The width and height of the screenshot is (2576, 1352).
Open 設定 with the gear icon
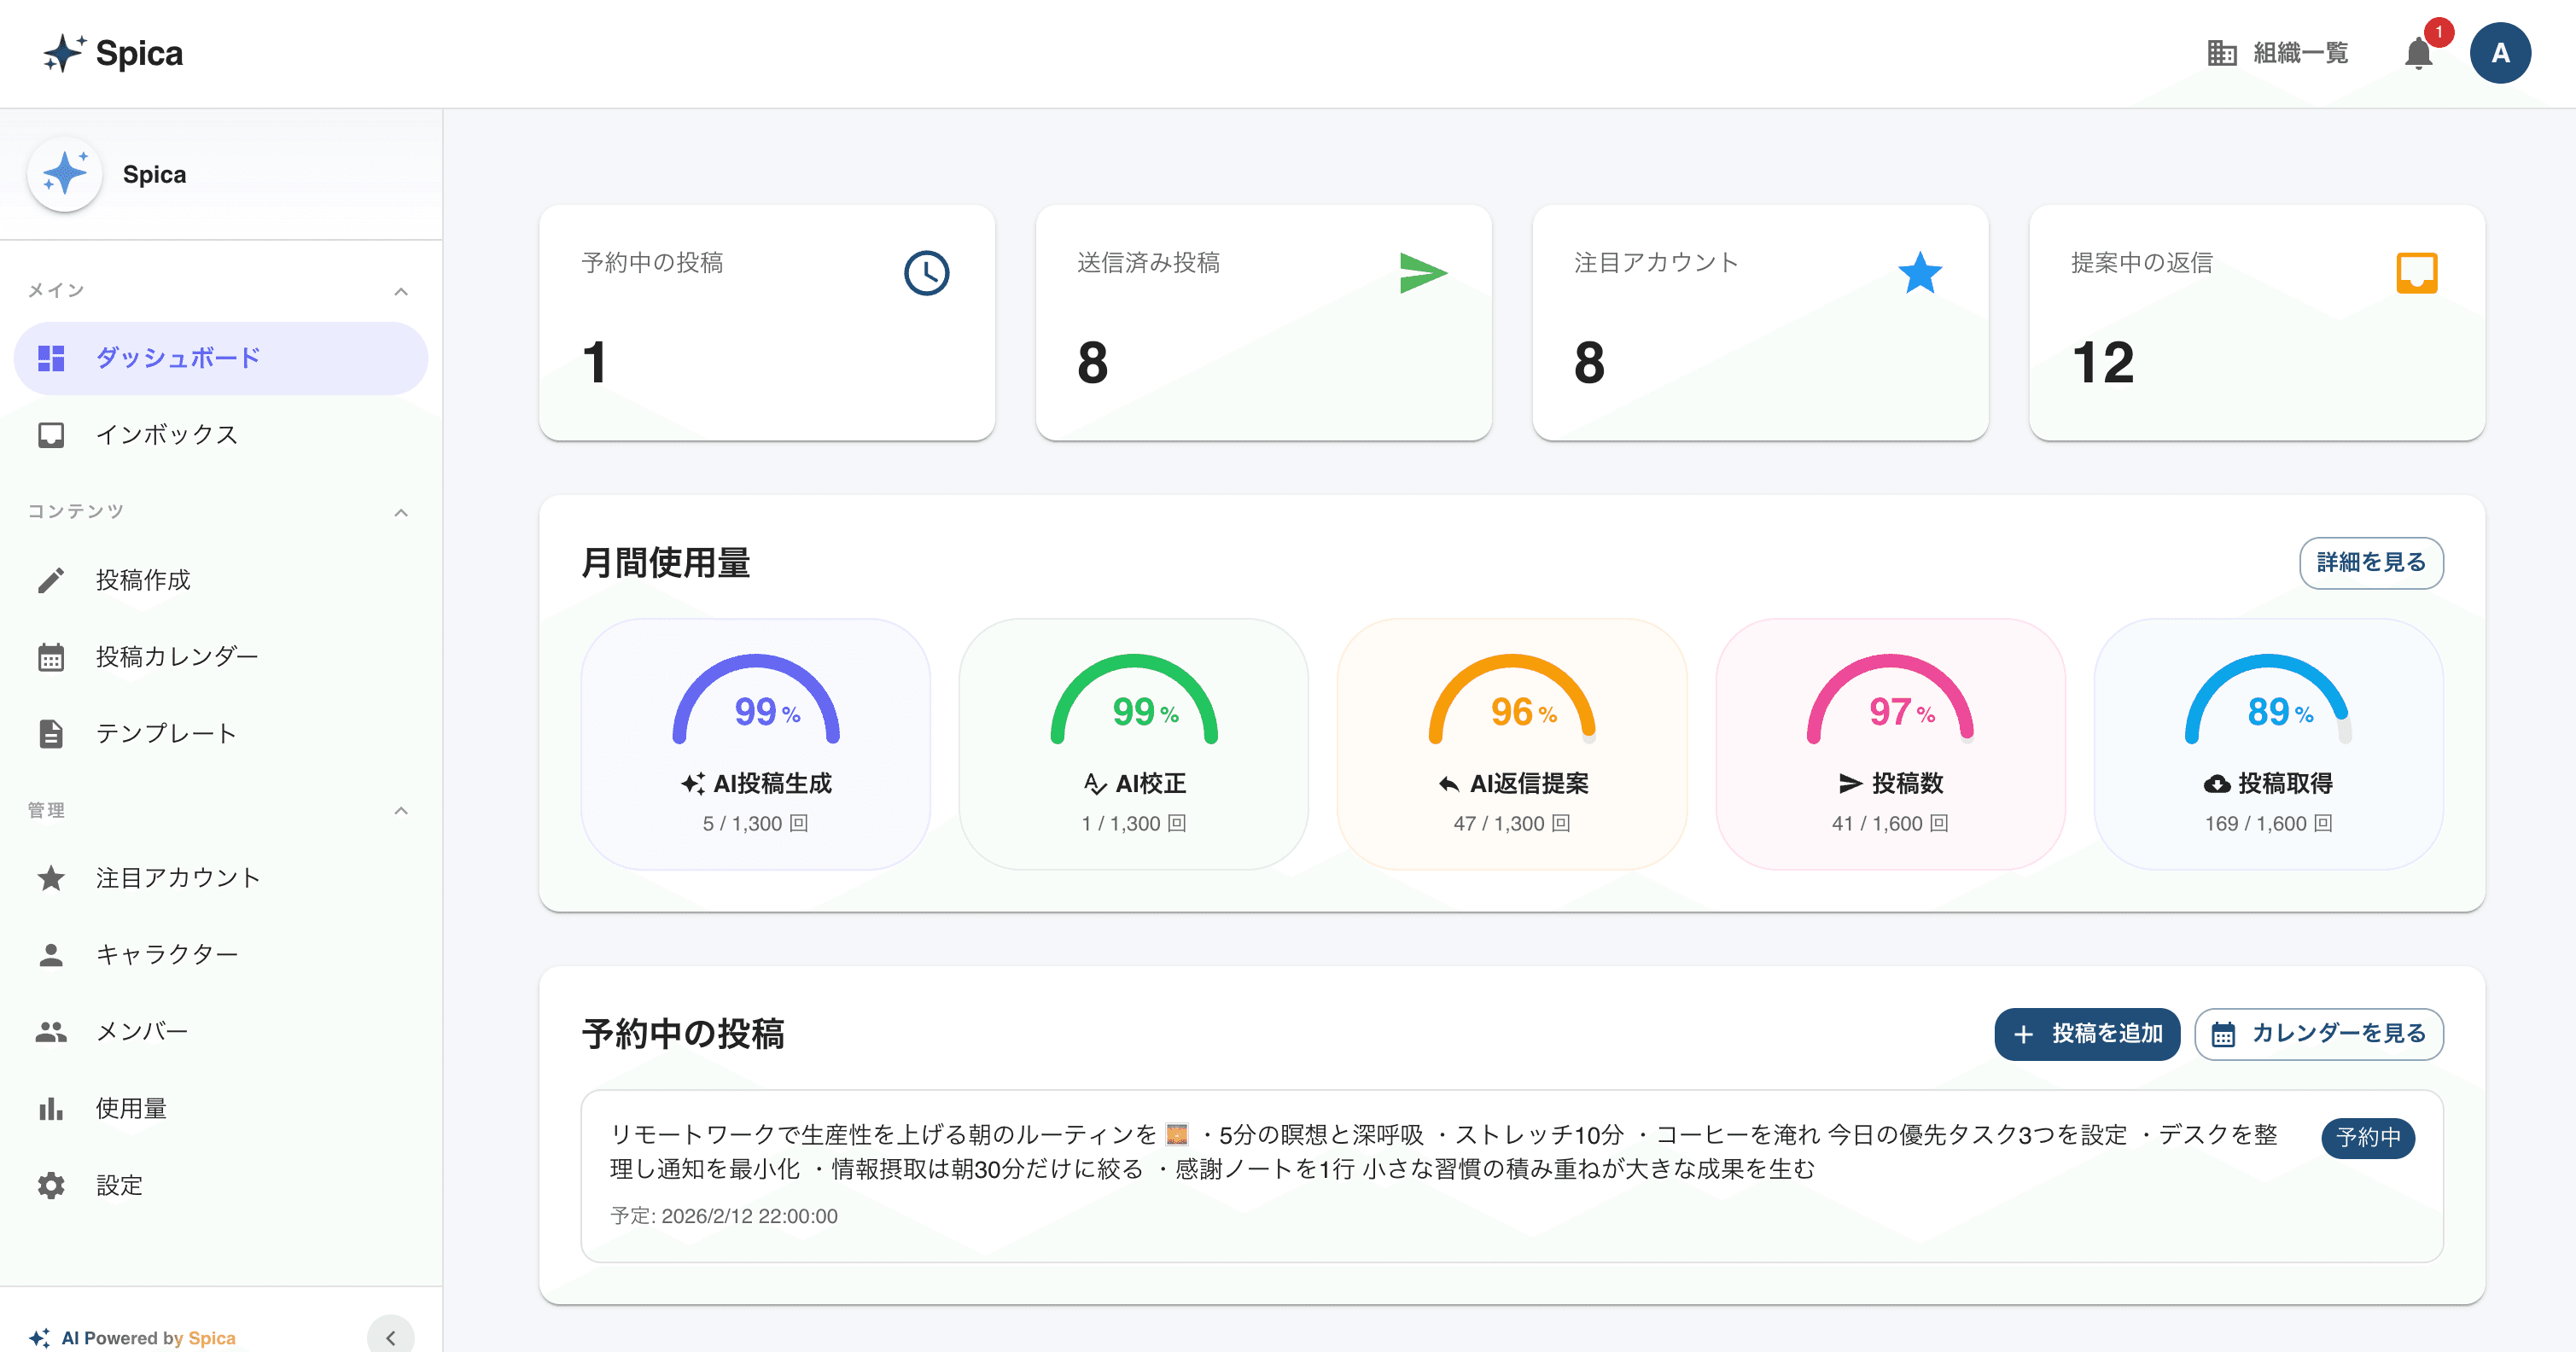click(x=50, y=1185)
